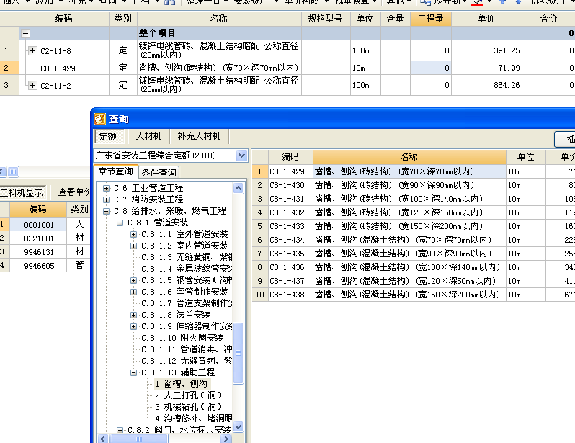Switch to the 人材机 tab
Image resolution: width=575 pixels, height=443 pixels.
coord(148,136)
